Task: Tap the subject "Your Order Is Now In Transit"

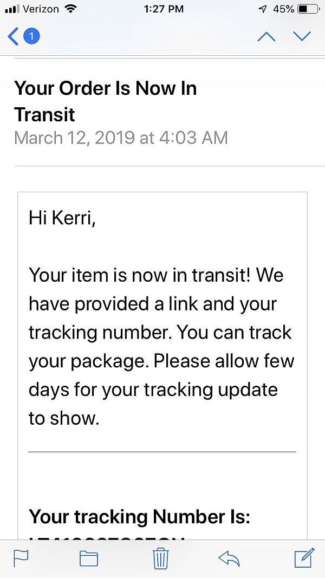Action: [x=106, y=101]
